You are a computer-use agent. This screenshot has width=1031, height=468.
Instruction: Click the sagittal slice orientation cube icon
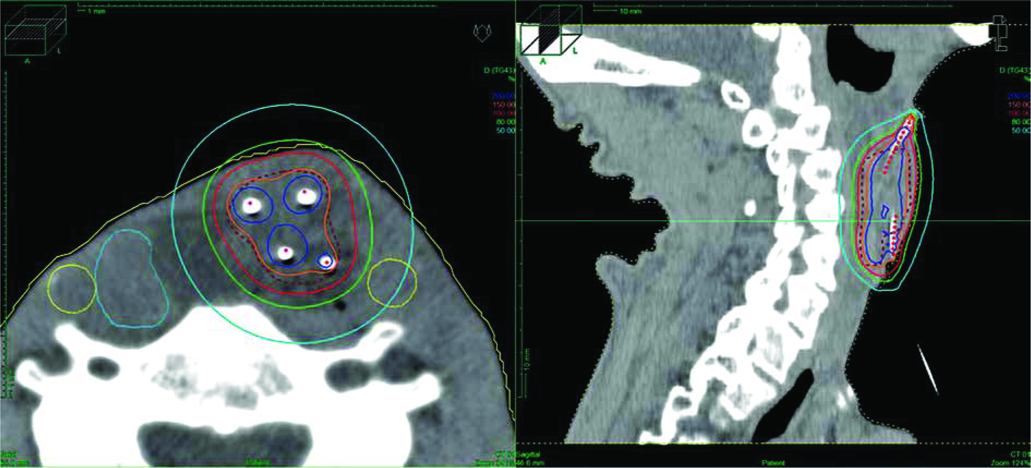click(x=550, y=38)
